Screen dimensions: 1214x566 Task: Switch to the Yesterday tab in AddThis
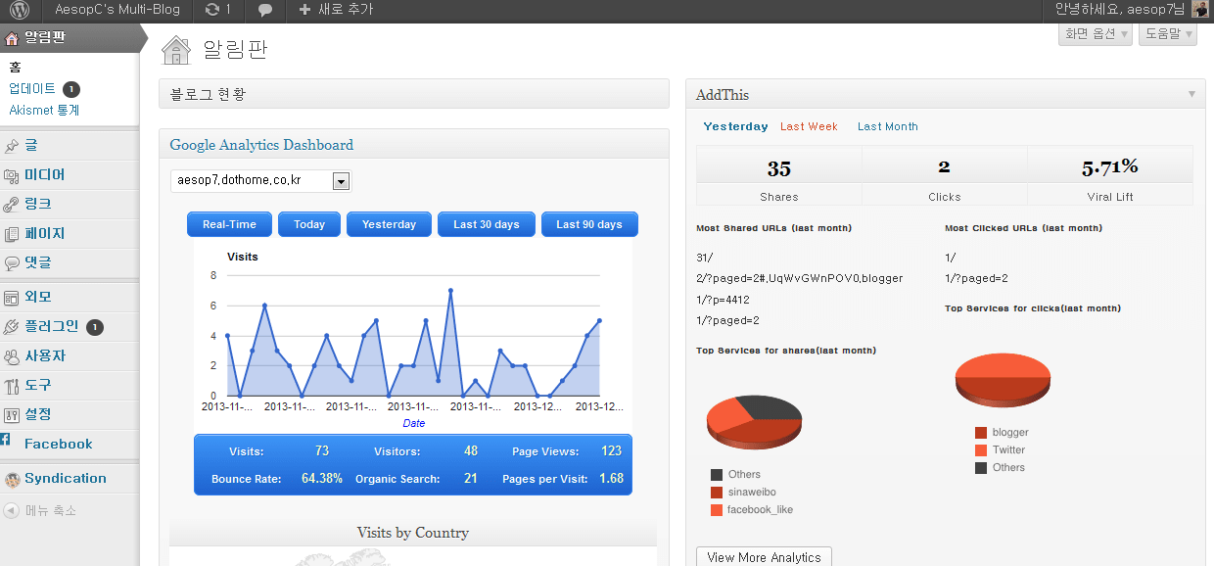tap(735, 126)
